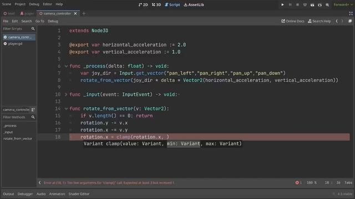Screen dimensions: 355x199
Task: Run specific scene icon
Action: pyautogui.click(x=319, y=5)
